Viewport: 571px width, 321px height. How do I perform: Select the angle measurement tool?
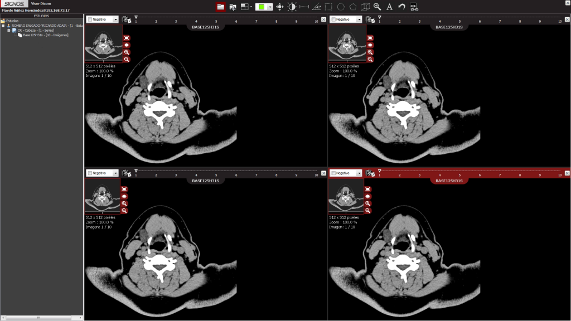317,7
